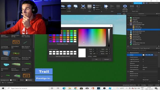This screenshot has width=160, height=90.
Task: Open Microsoft Edge from the taskbar
Action: click(x=64, y=88)
